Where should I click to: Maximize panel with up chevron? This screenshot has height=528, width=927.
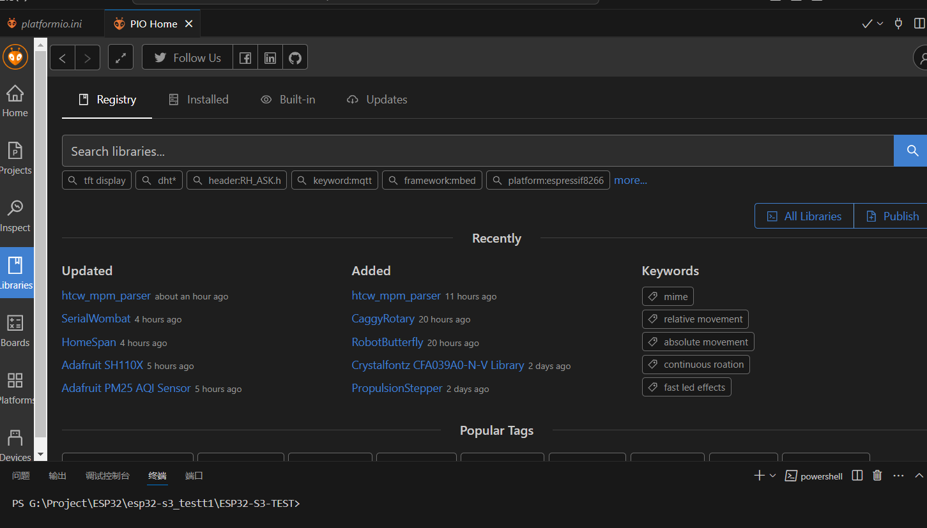click(919, 476)
